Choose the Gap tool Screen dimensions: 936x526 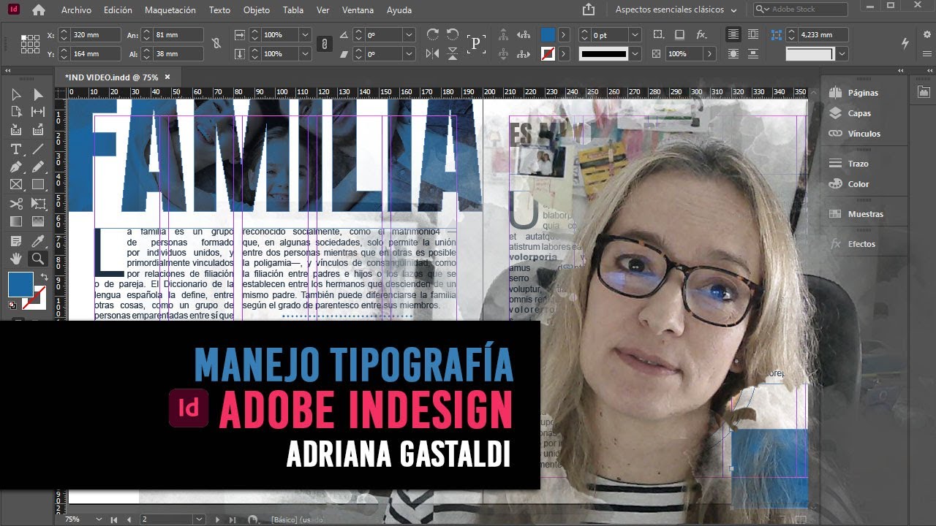tap(38, 112)
